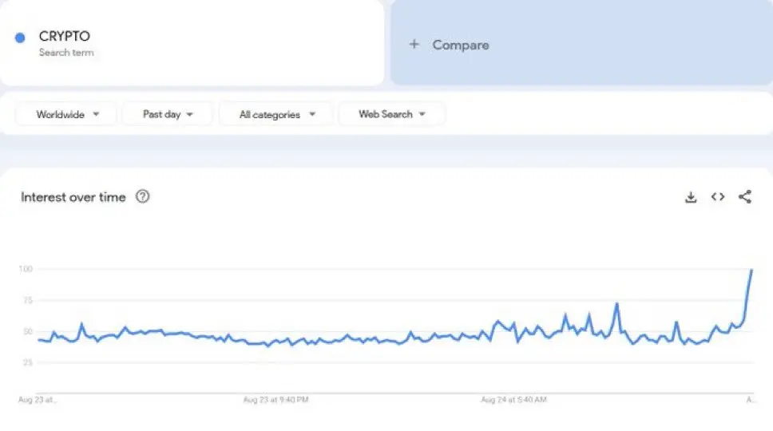Image resolution: width=773 pixels, height=431 pixels.
Task: Open the All categories dropdown
Action: [276, 114]
